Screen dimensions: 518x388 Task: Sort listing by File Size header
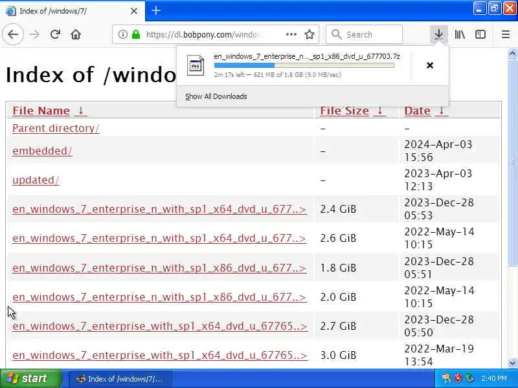(x=344, y=111)
